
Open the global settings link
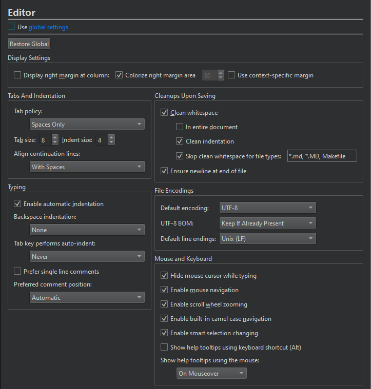pyautogui.click(x=48, y=27)
